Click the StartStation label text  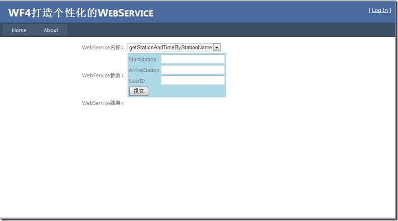pos(142,59)
